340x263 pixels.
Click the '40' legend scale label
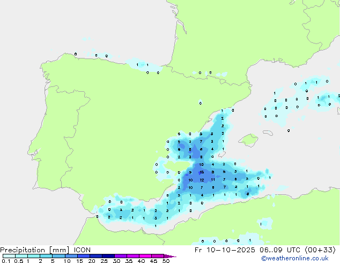141,261
